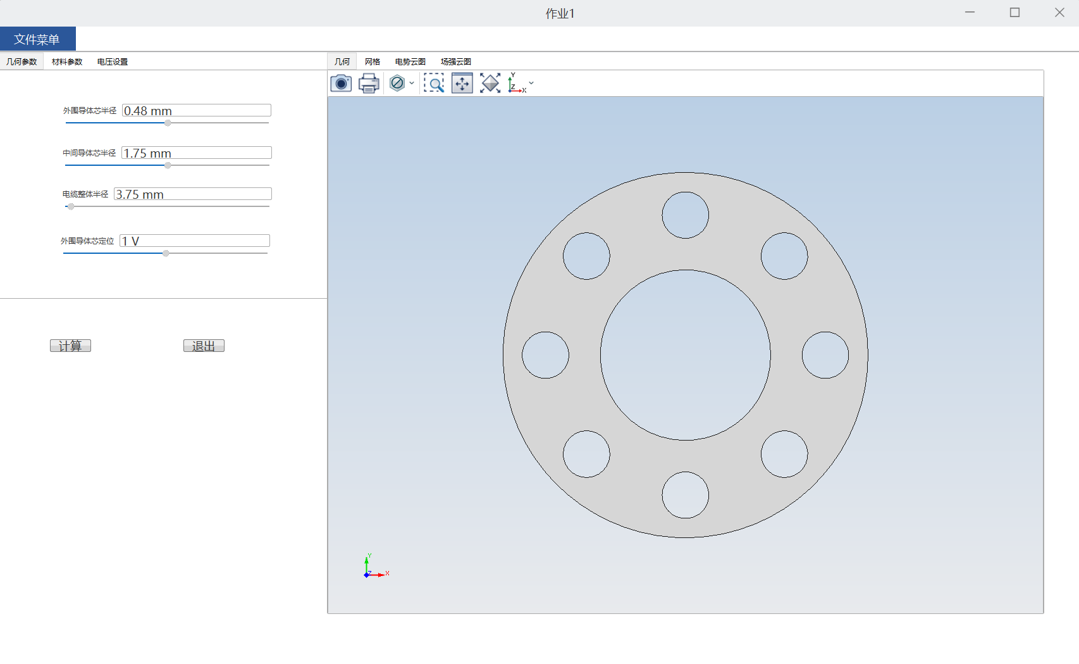Click the slider handle under 电缆整体半径
1079x664 pixels.
pos(71,206)
